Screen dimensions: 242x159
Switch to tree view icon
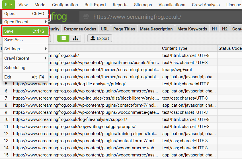(75, 38)
